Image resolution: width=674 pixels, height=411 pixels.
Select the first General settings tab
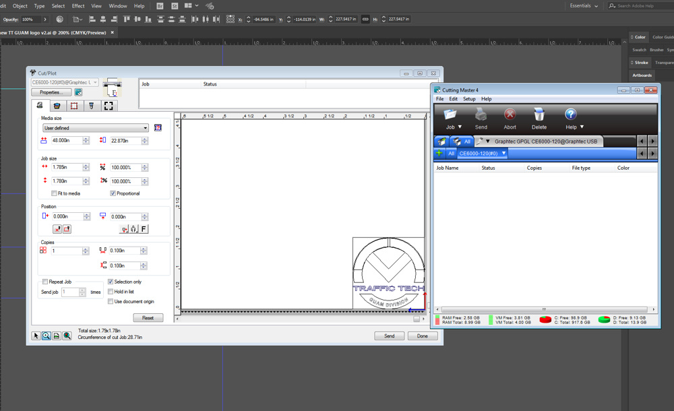coord(40,105)
